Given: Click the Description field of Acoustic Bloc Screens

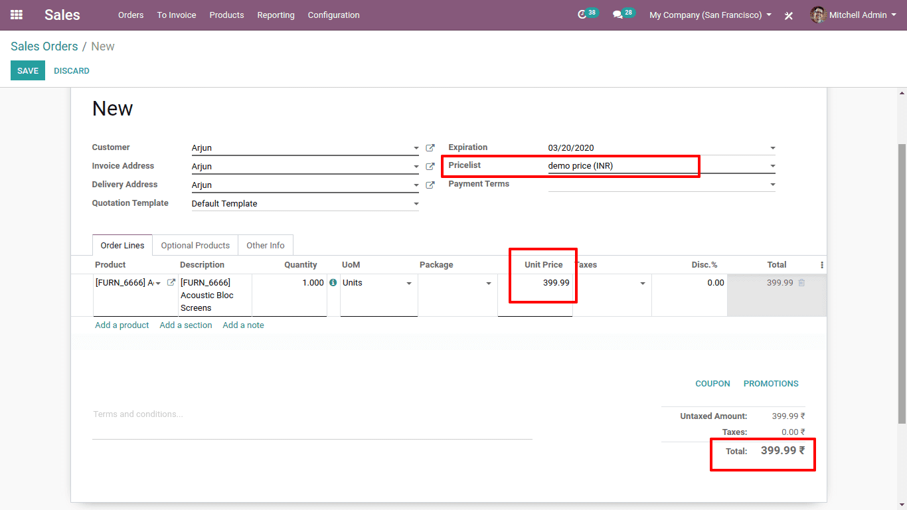Looking at the screenshot, I should pyautogui.click(x=215, y=296).
